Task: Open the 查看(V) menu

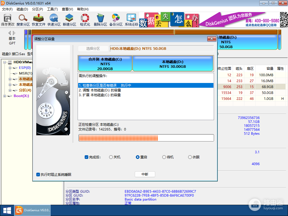Action: 67,9
